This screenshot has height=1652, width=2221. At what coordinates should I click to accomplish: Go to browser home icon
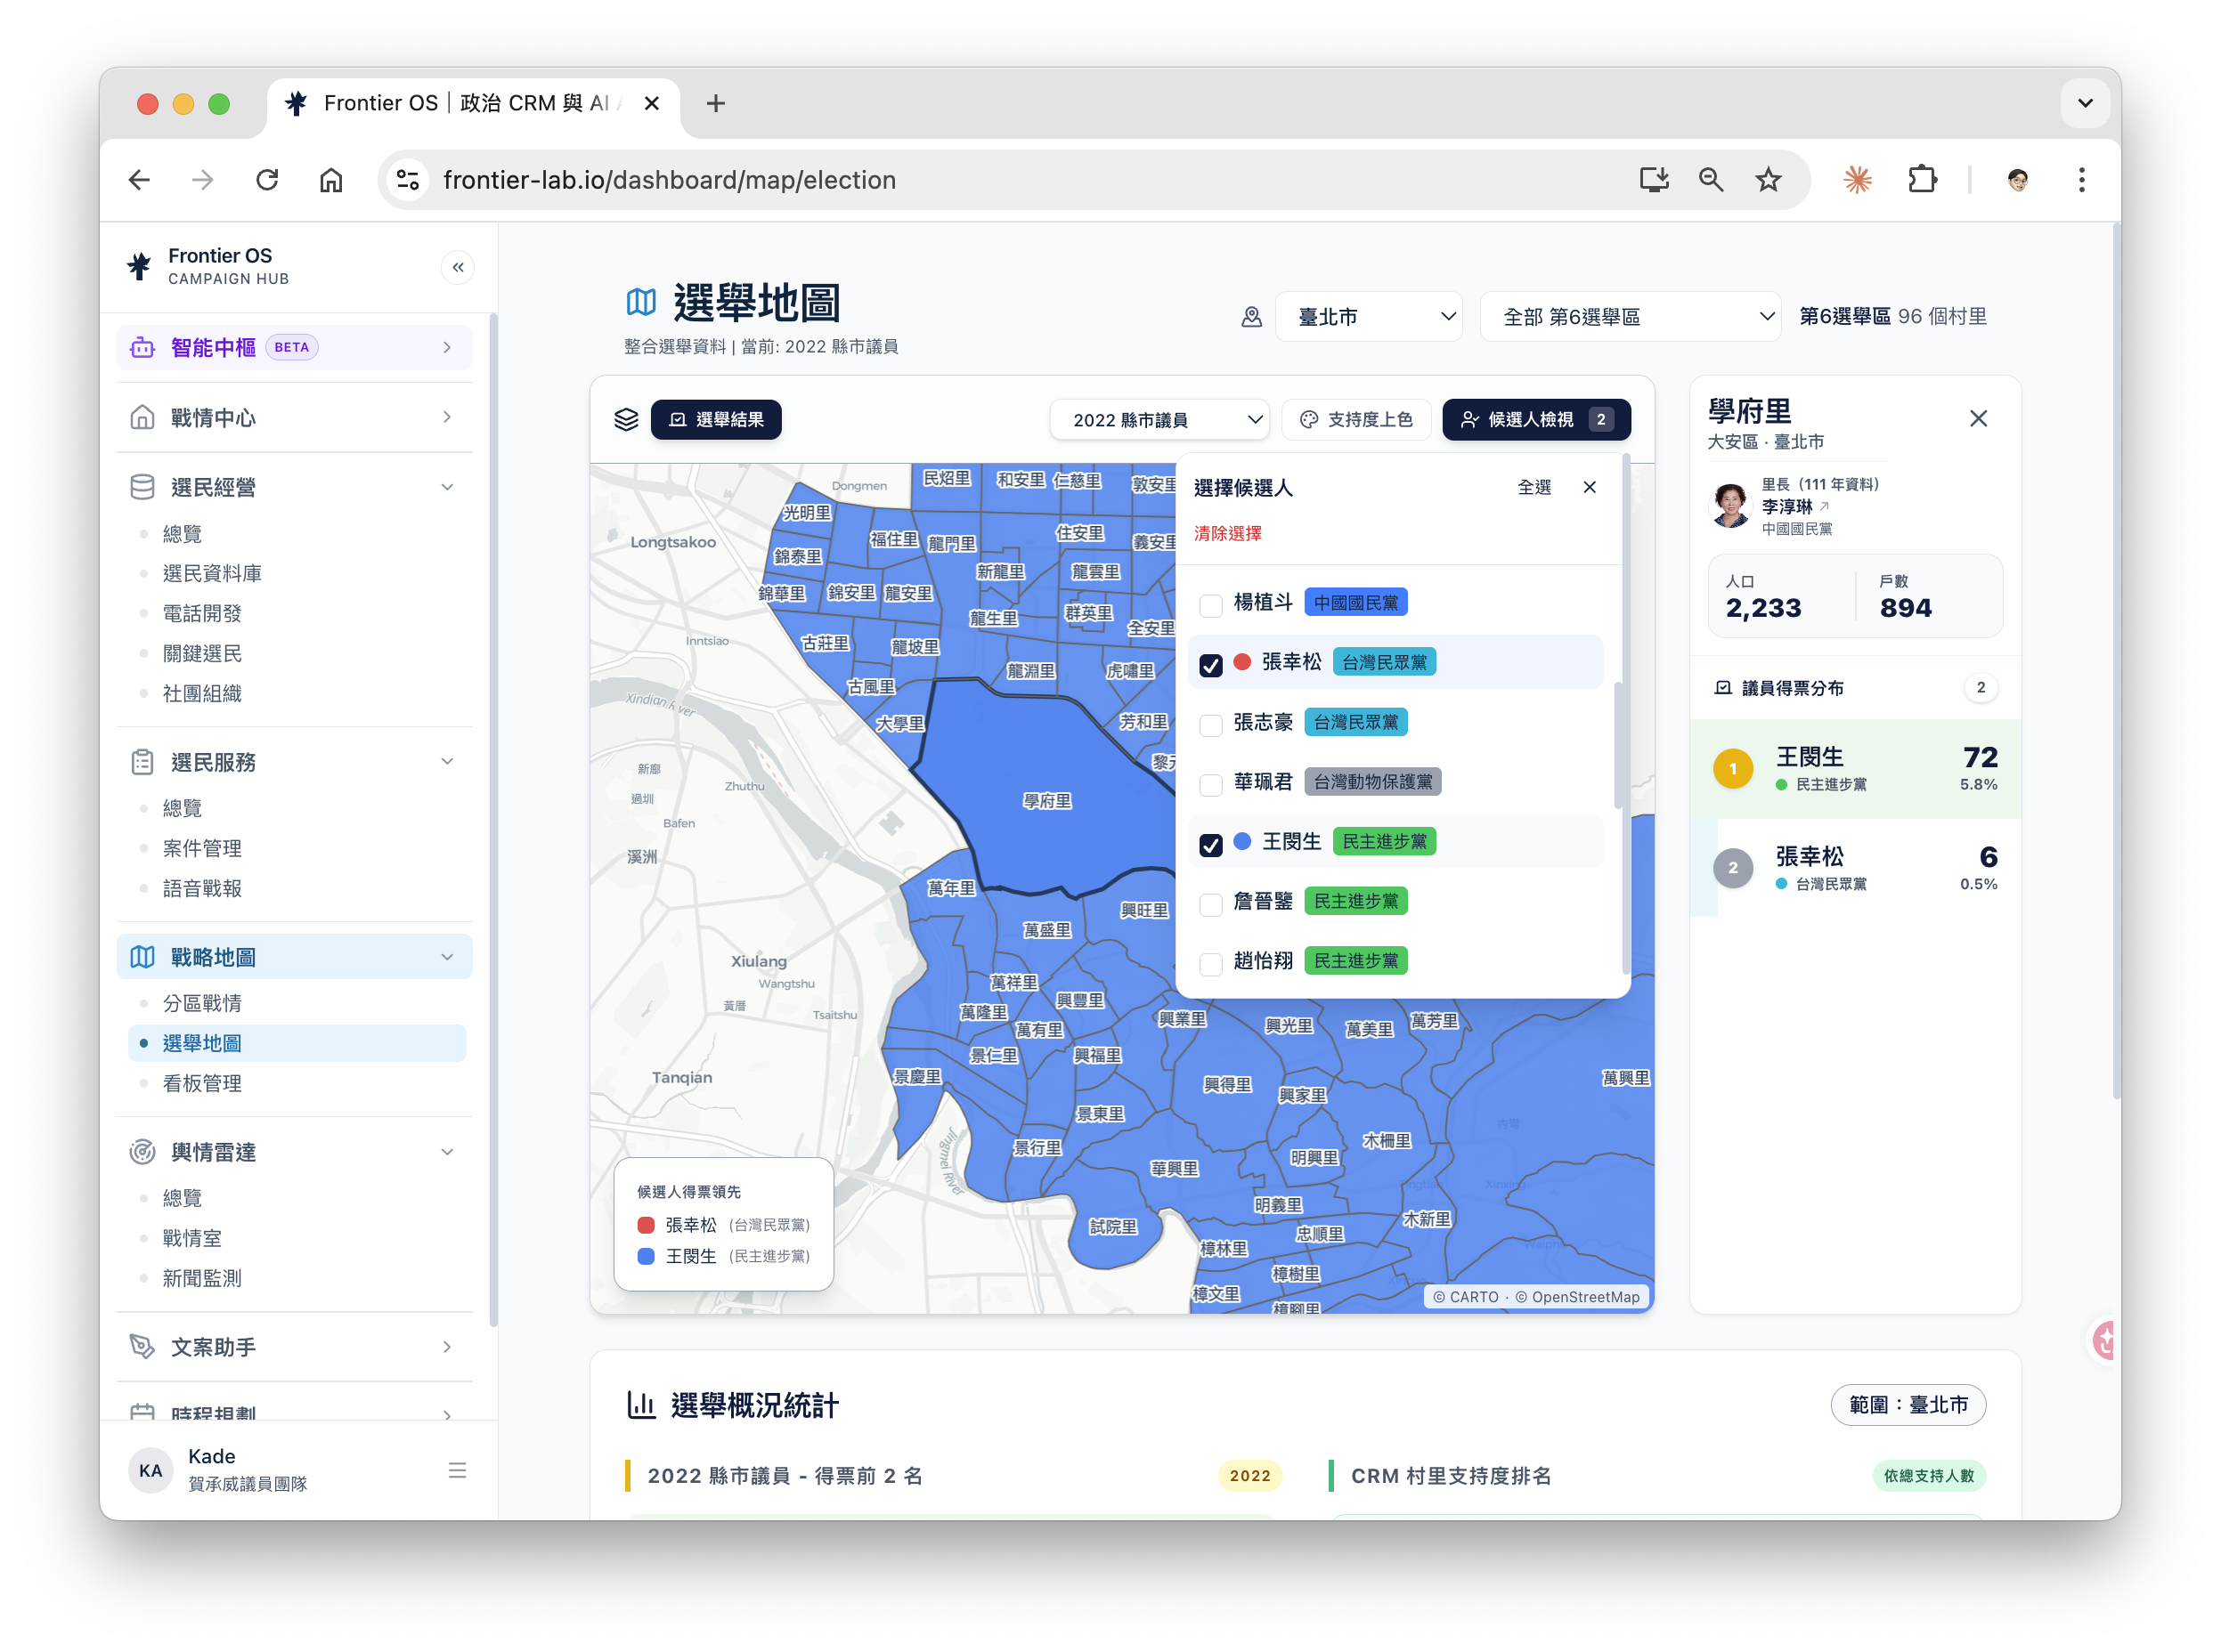[x=331, y=180]
